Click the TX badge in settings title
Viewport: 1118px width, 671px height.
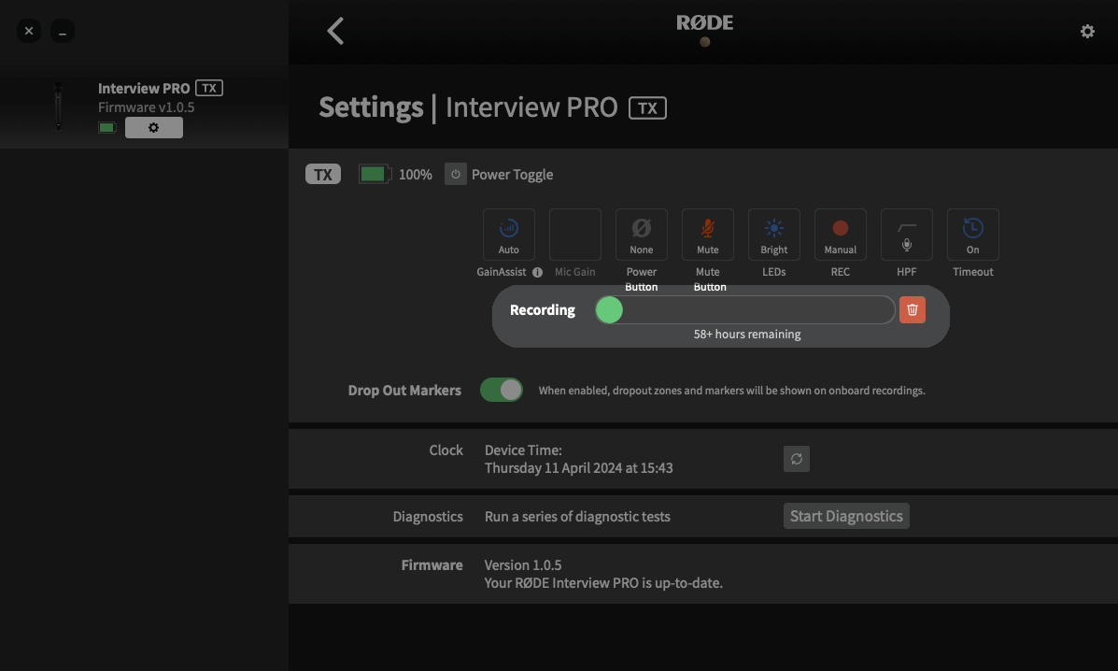[x=647, y=107]
